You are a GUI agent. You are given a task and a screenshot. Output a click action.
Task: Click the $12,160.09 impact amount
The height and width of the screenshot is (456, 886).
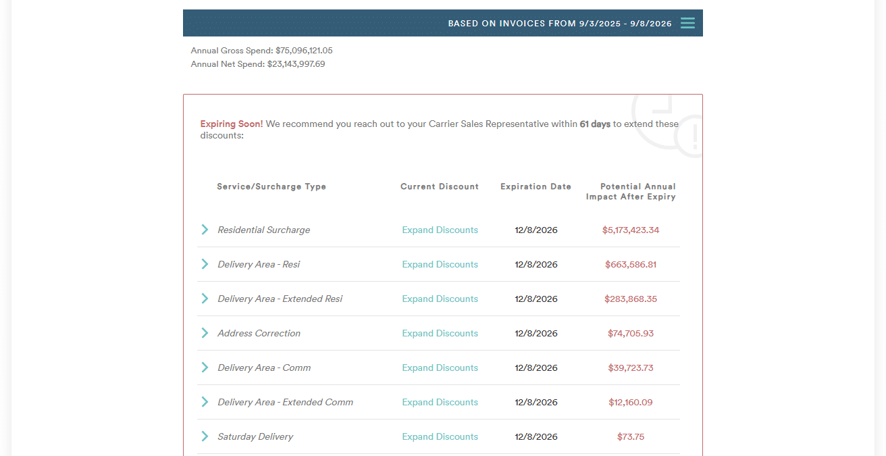pos(631,402)
